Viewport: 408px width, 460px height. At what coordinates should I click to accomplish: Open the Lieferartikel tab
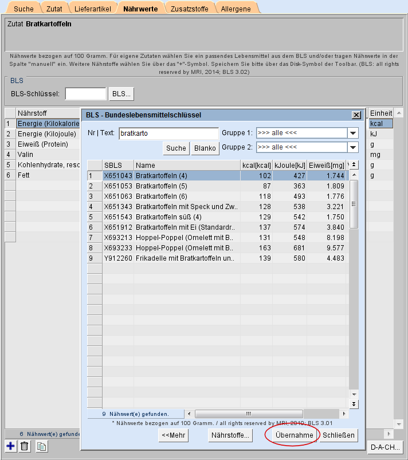point(93,9)
